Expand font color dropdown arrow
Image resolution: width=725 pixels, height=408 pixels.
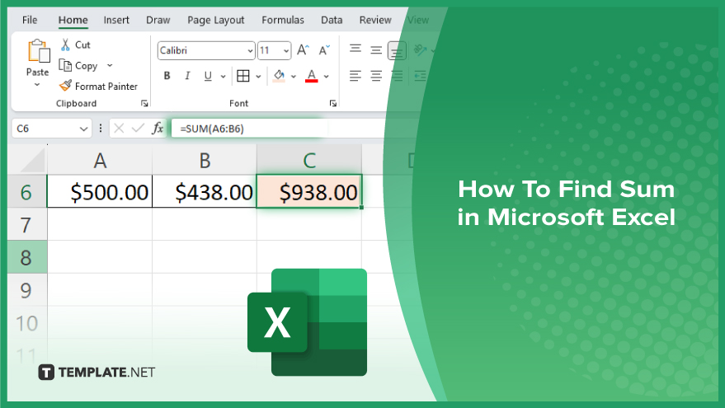pyautogui.click(x=326, y=76)
